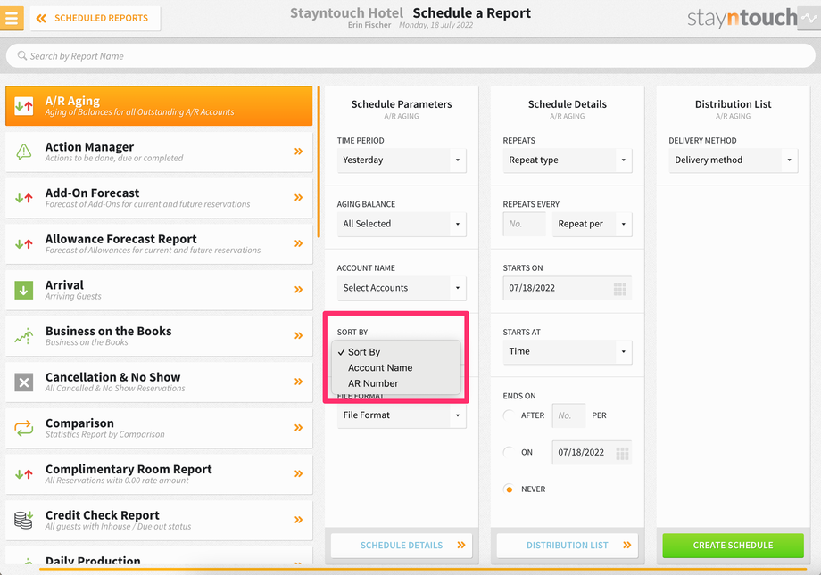Viewport: 821px width, 575px height.
Task: Open the Complimentary Room Report
Action: pos(159,474)
